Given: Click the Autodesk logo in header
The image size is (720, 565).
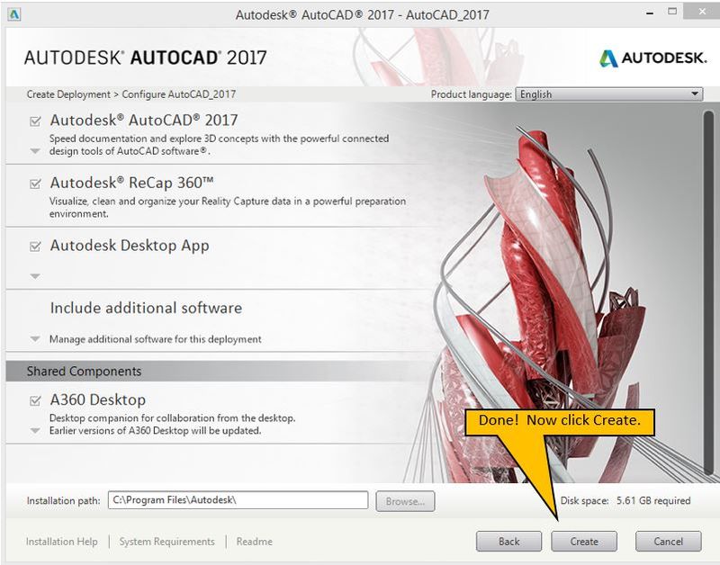Looking at the screenshot, I should (x=652, y=58).
